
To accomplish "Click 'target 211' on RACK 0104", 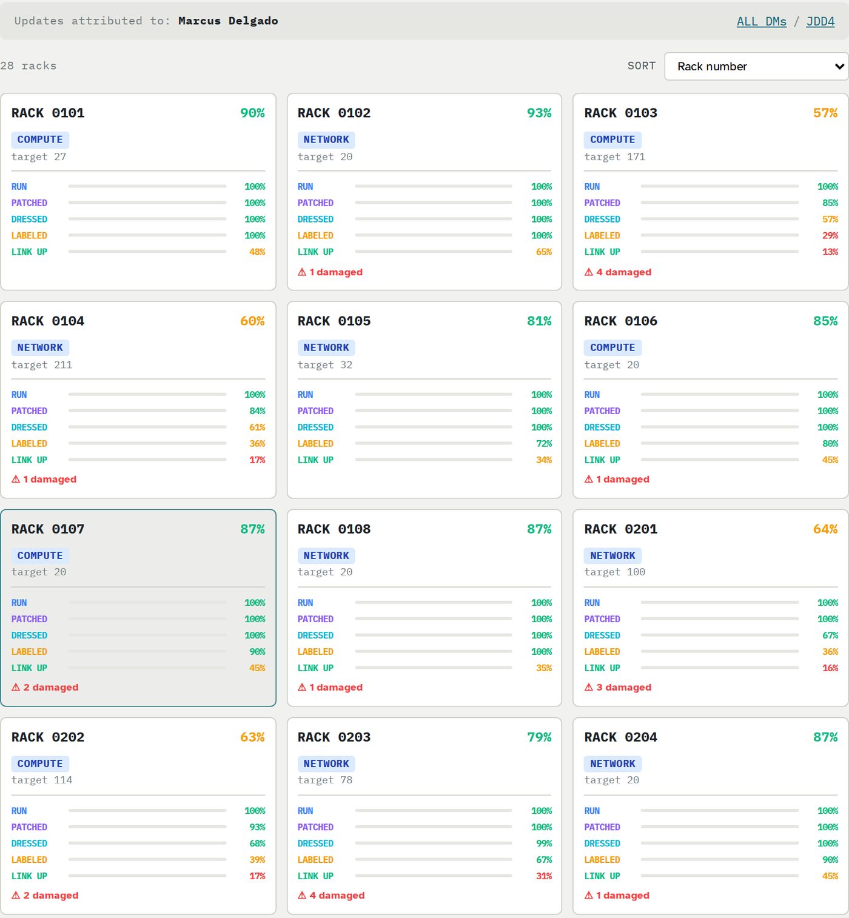I will (42, 364).
